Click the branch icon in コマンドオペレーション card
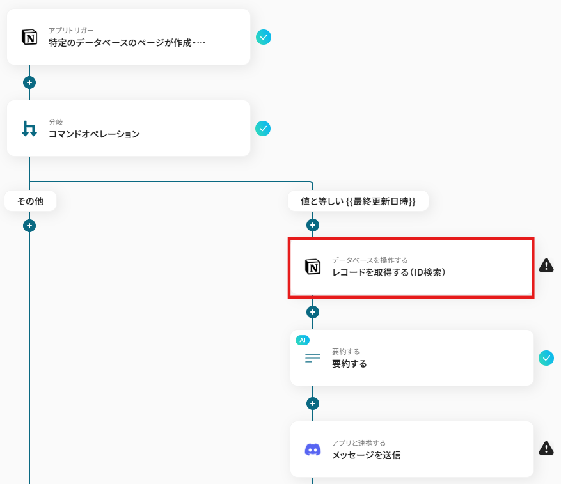The height and width of the screenshot is (484, 561). tap(29, 129)
